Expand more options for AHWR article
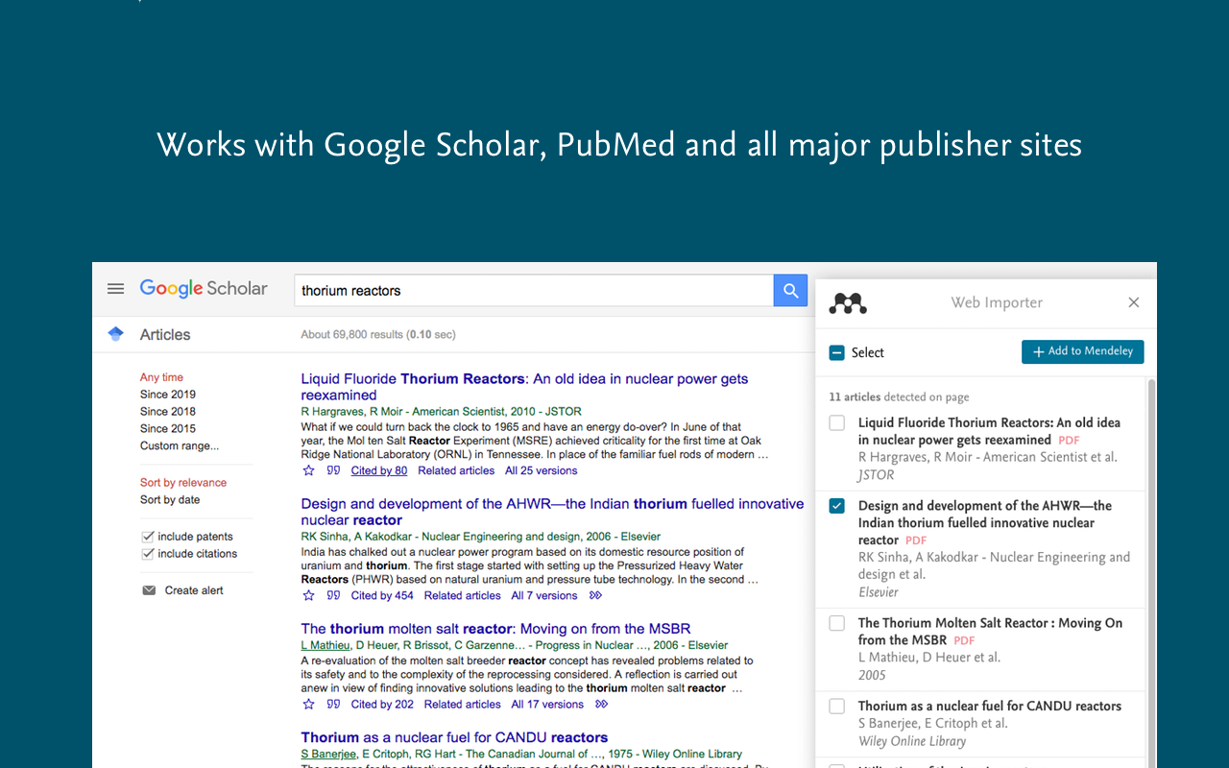 coord(595,595)
